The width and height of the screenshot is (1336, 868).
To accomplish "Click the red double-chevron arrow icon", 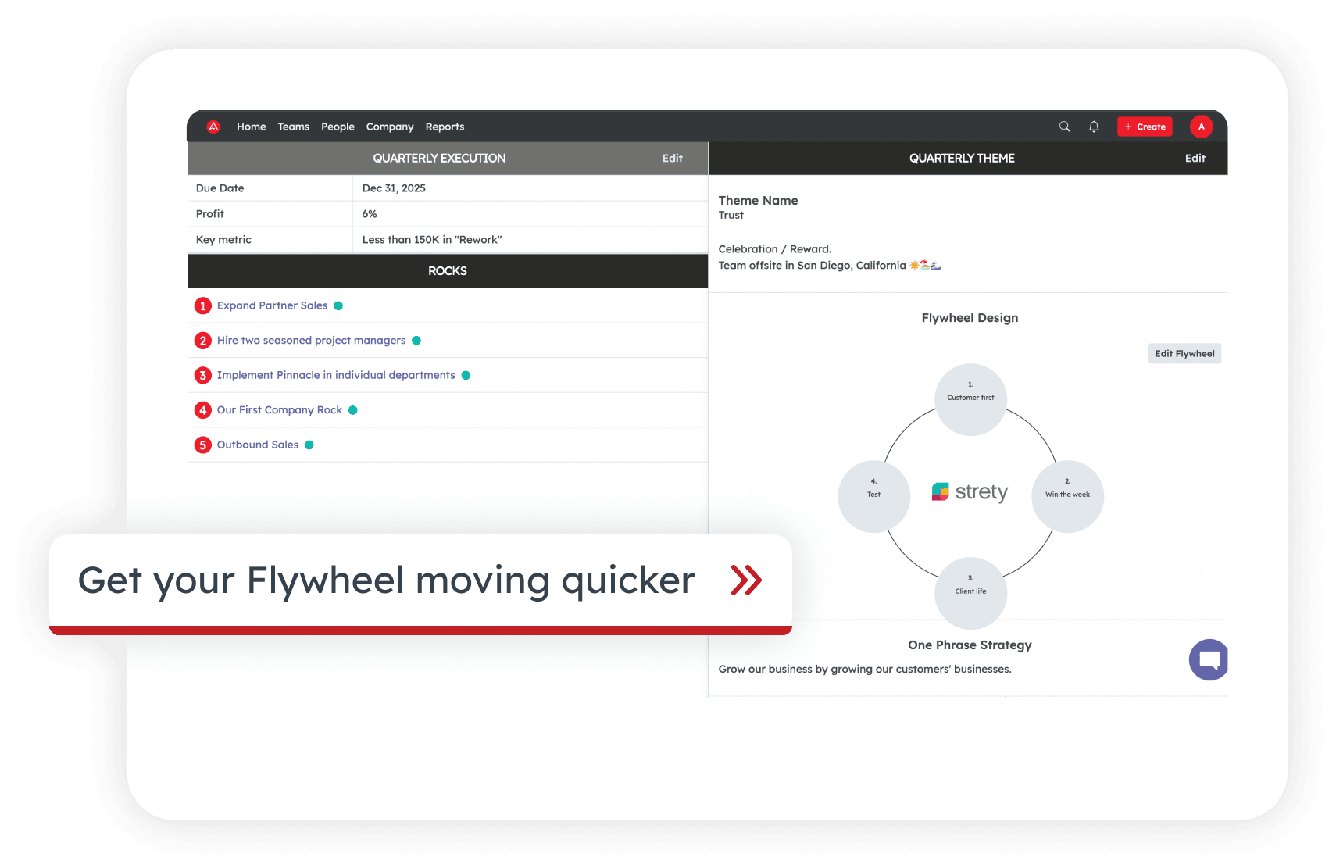I will point(746,580).
